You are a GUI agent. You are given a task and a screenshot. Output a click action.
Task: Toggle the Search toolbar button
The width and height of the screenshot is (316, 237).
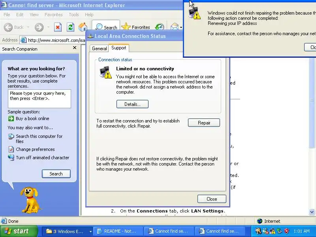coord(106,27)
